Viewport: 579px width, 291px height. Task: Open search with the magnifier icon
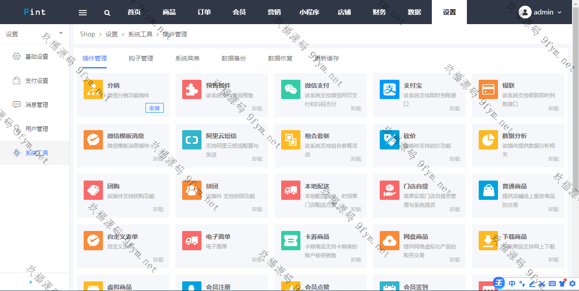click(107, 13)
